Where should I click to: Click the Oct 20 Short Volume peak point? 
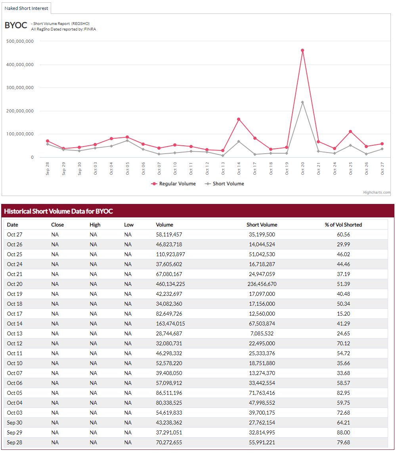(x=302, y=102)
